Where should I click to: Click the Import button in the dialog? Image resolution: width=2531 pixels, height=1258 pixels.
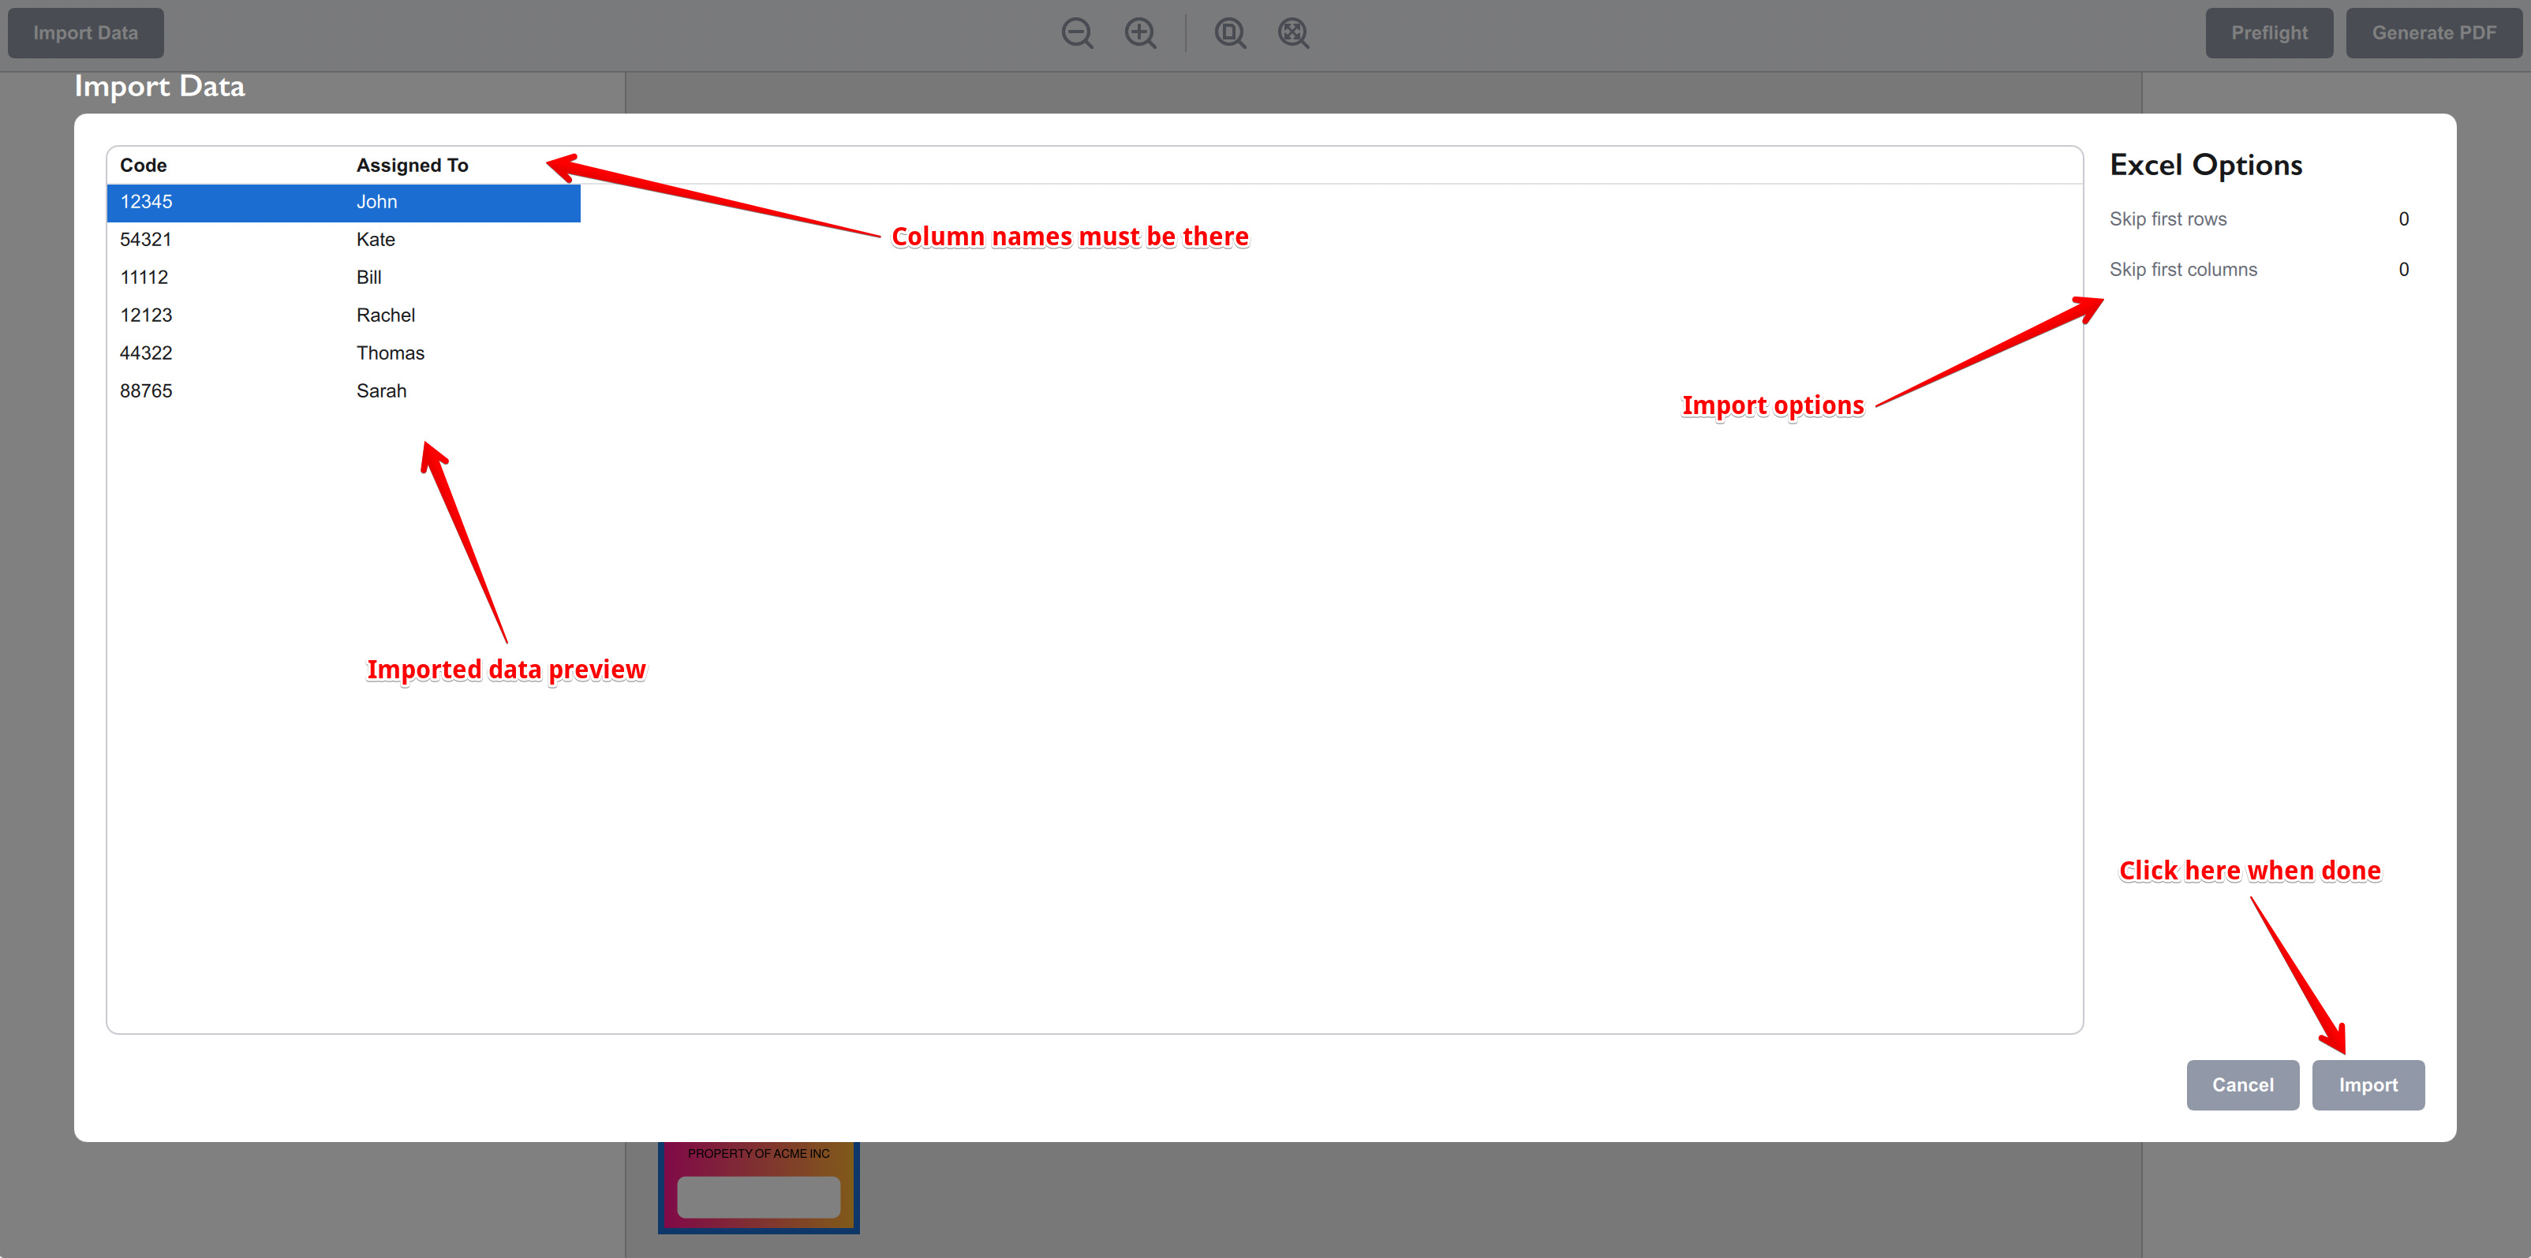click(2368, 1085)
